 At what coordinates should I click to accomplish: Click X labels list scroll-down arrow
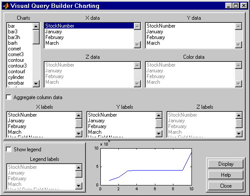79,134
